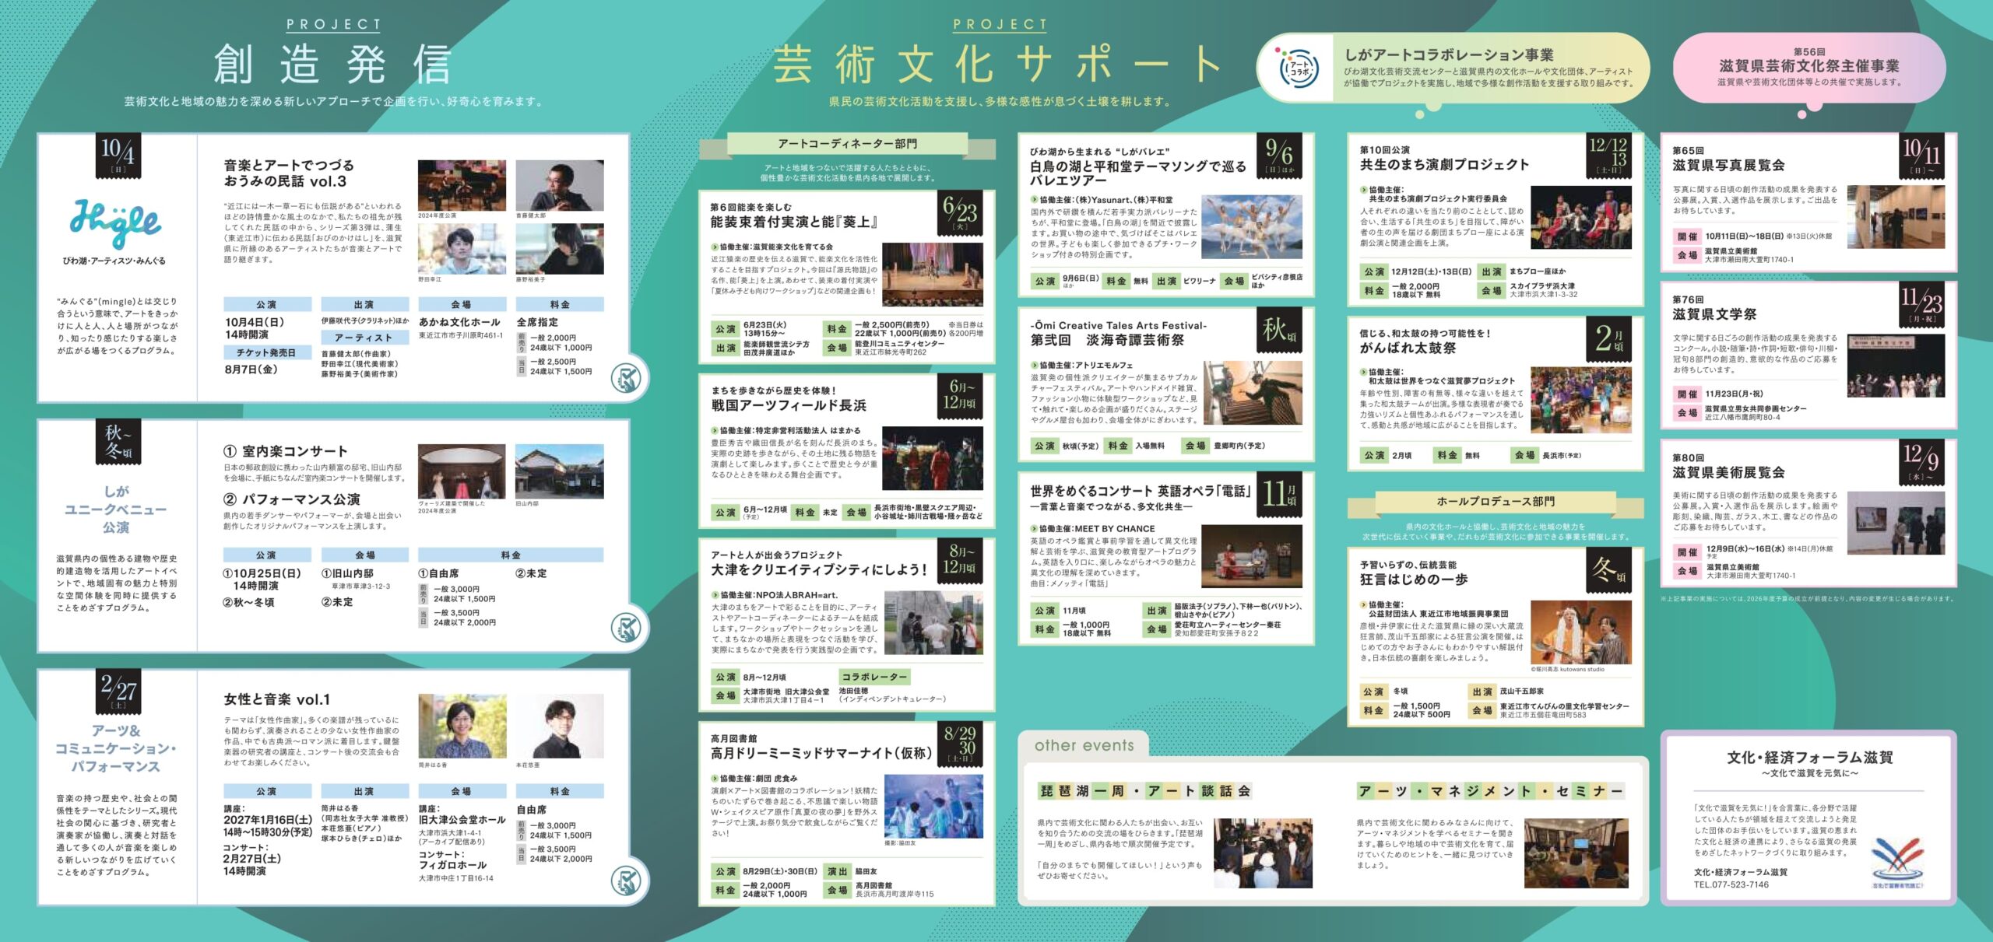Open the other events tab label
The width and height of the screenshot is (1993, 942).
(x=1084, y=745)
